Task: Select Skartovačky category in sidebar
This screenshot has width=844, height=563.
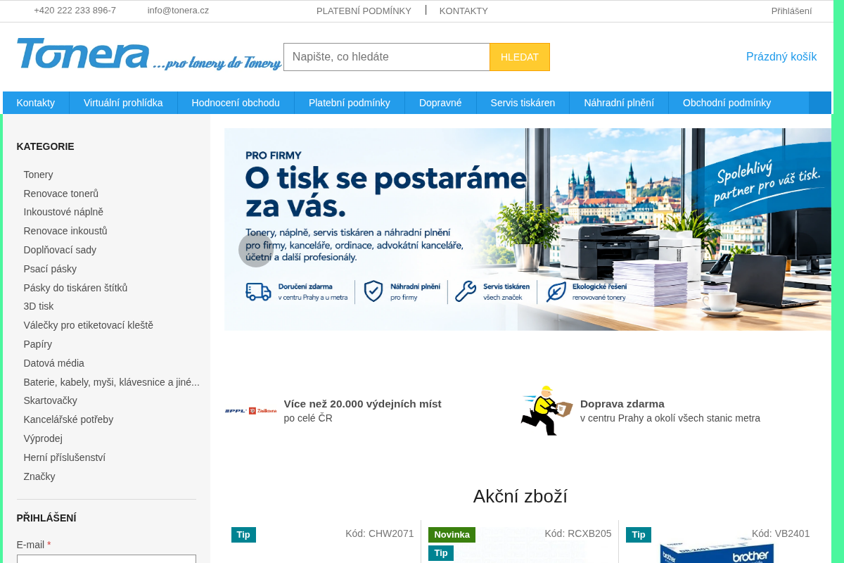Action: coord(50,400)
